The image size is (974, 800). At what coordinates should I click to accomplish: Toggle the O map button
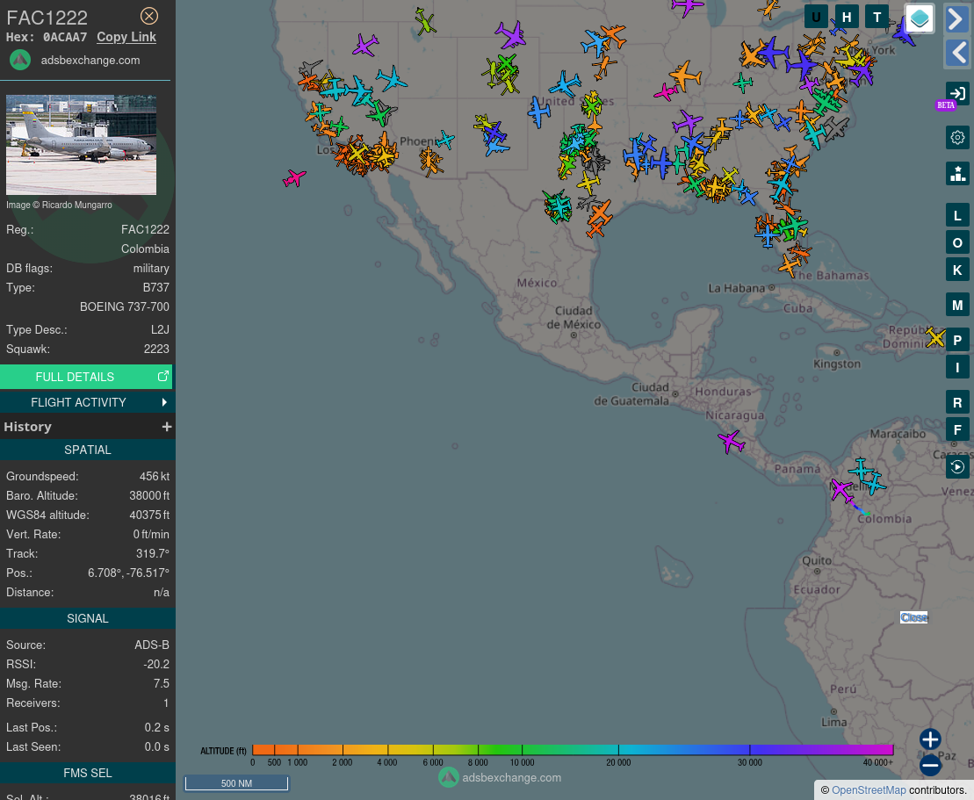click(957, 243)
